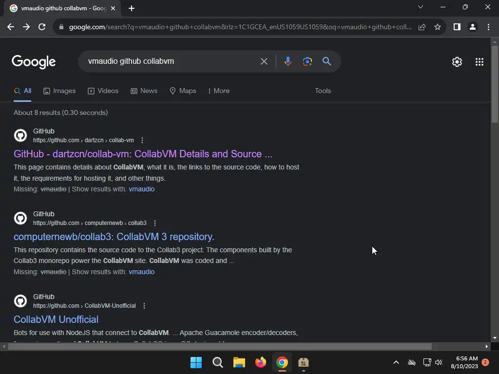Switch to the News tab
Image resolution: width=499 pixels, height=374 pixels.
144,91
